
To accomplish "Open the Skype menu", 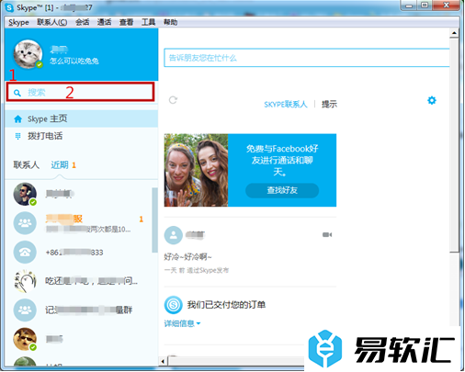I will pos(18,22).
